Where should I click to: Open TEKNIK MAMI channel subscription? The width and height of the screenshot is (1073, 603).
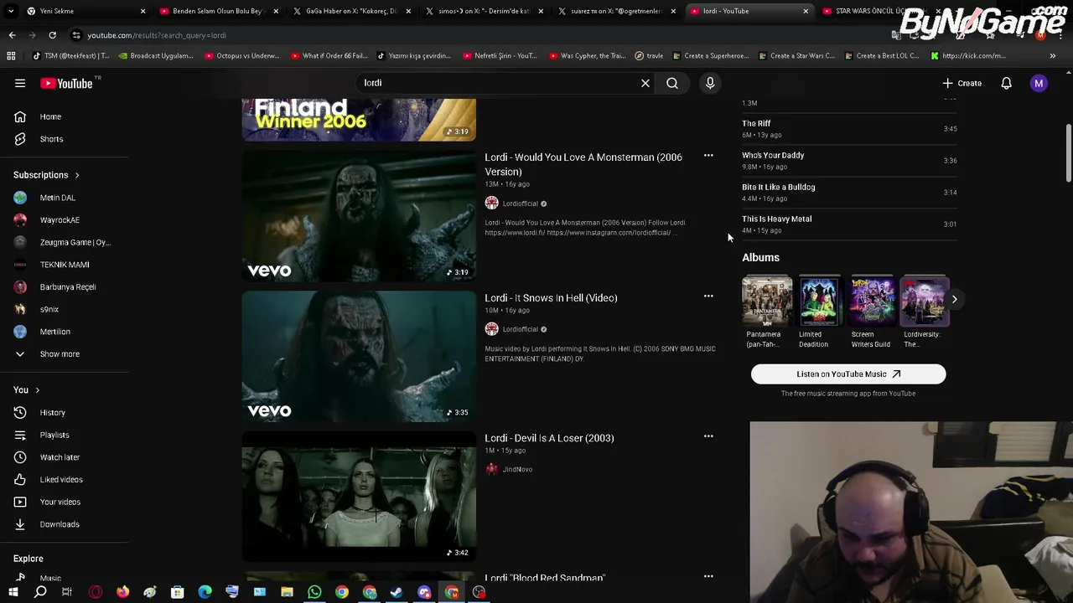65,265
